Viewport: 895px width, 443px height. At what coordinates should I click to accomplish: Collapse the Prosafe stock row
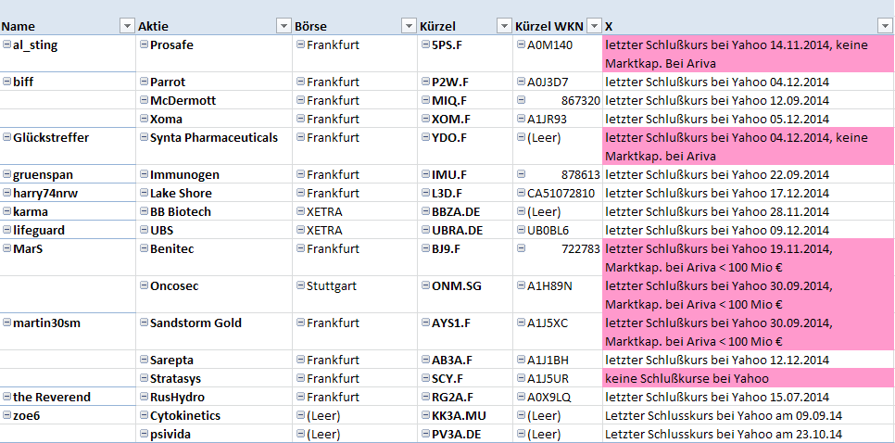click(x=144, y=44)
